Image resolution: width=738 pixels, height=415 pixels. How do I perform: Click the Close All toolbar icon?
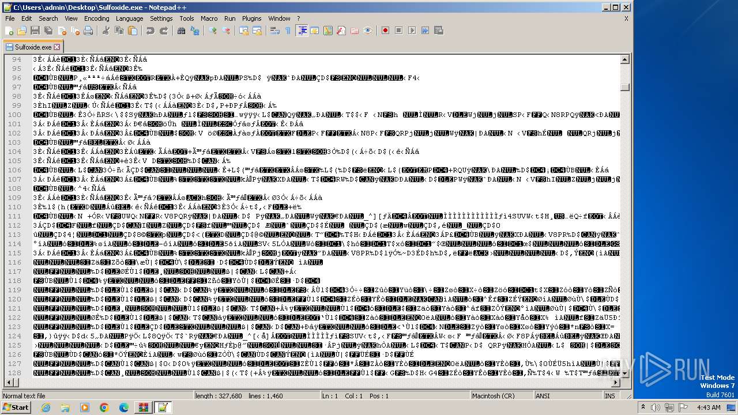74,31
